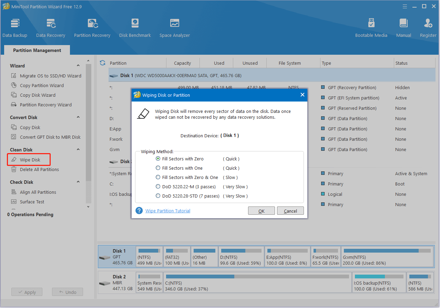This screenshot has width=440, height=308.
Task: Select Fill Sectors with Zero & One
Action: click(x=158, y=177)
